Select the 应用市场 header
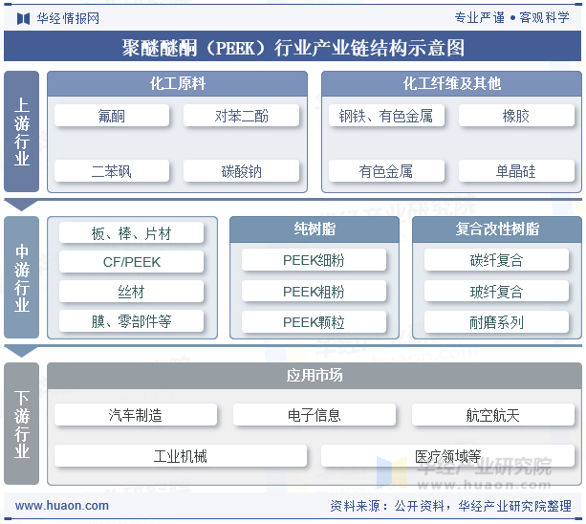Viewport: 586px width, 524px height. point(315,375)
